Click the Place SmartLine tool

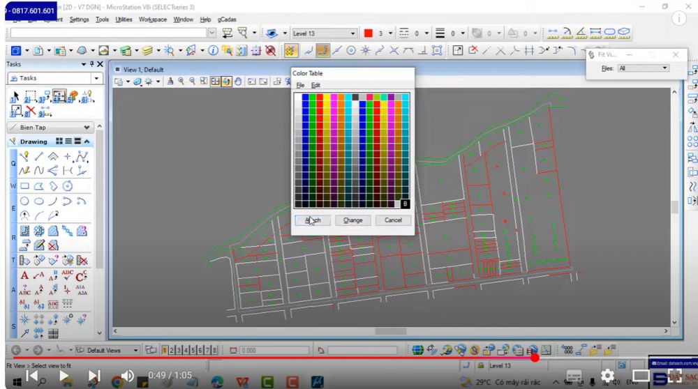click(25, 157)
